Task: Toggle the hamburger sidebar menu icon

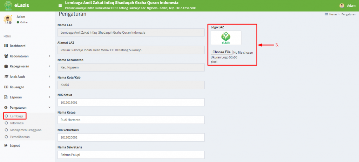Action: (60, 6)
